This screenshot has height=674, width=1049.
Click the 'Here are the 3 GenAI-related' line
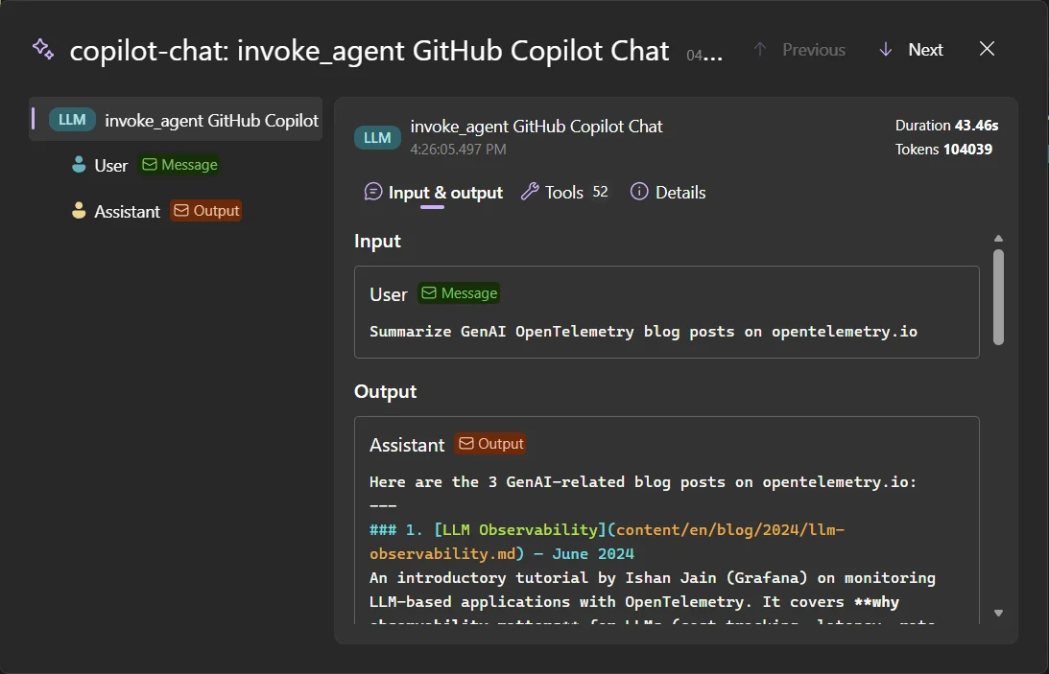(x=643, y=482)
